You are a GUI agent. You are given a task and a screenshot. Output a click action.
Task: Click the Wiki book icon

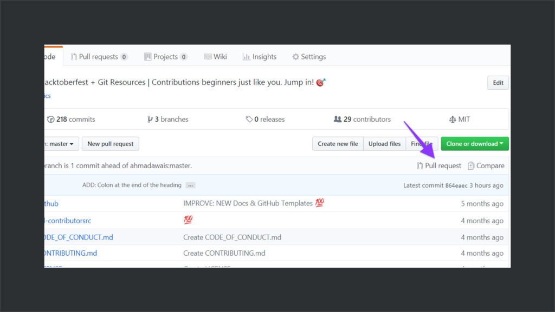208,57
